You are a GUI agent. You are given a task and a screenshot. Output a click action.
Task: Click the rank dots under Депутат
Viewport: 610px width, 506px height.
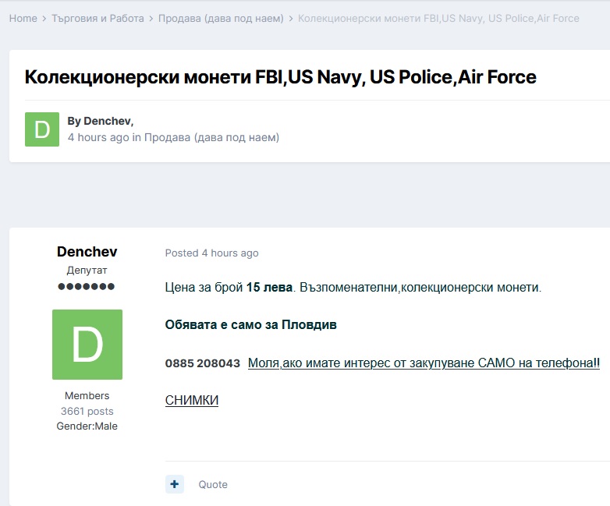pyautogui.click(x=86, y=287)
